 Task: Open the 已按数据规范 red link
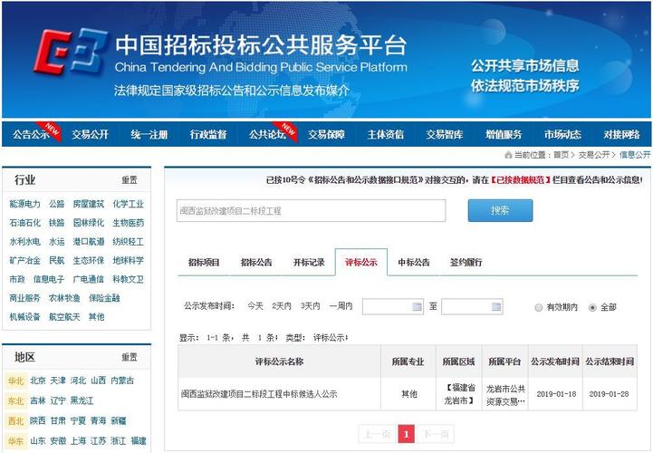pyautogui.click(x=520, y=180)
